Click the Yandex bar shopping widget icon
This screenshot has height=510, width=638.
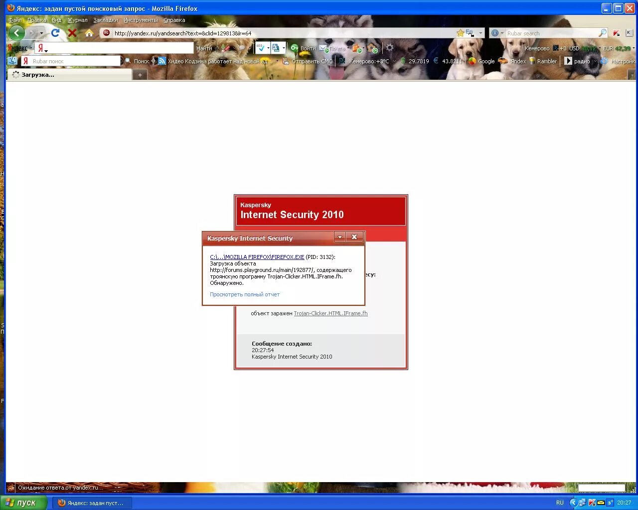pos(357,48)
